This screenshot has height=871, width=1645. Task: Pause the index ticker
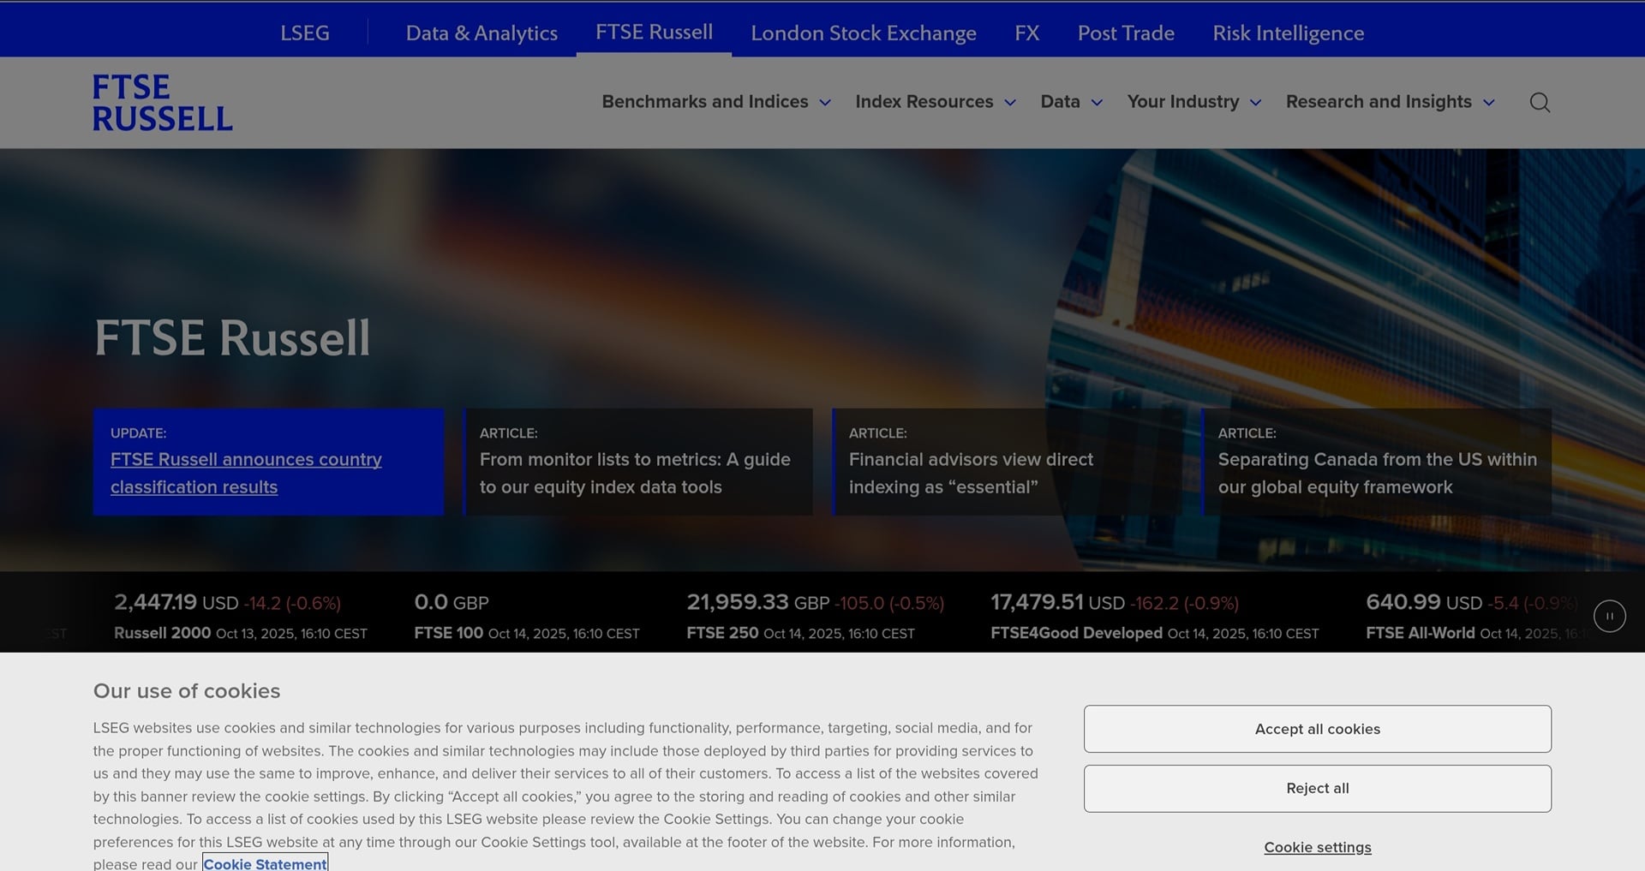(x=1609, y=616)
